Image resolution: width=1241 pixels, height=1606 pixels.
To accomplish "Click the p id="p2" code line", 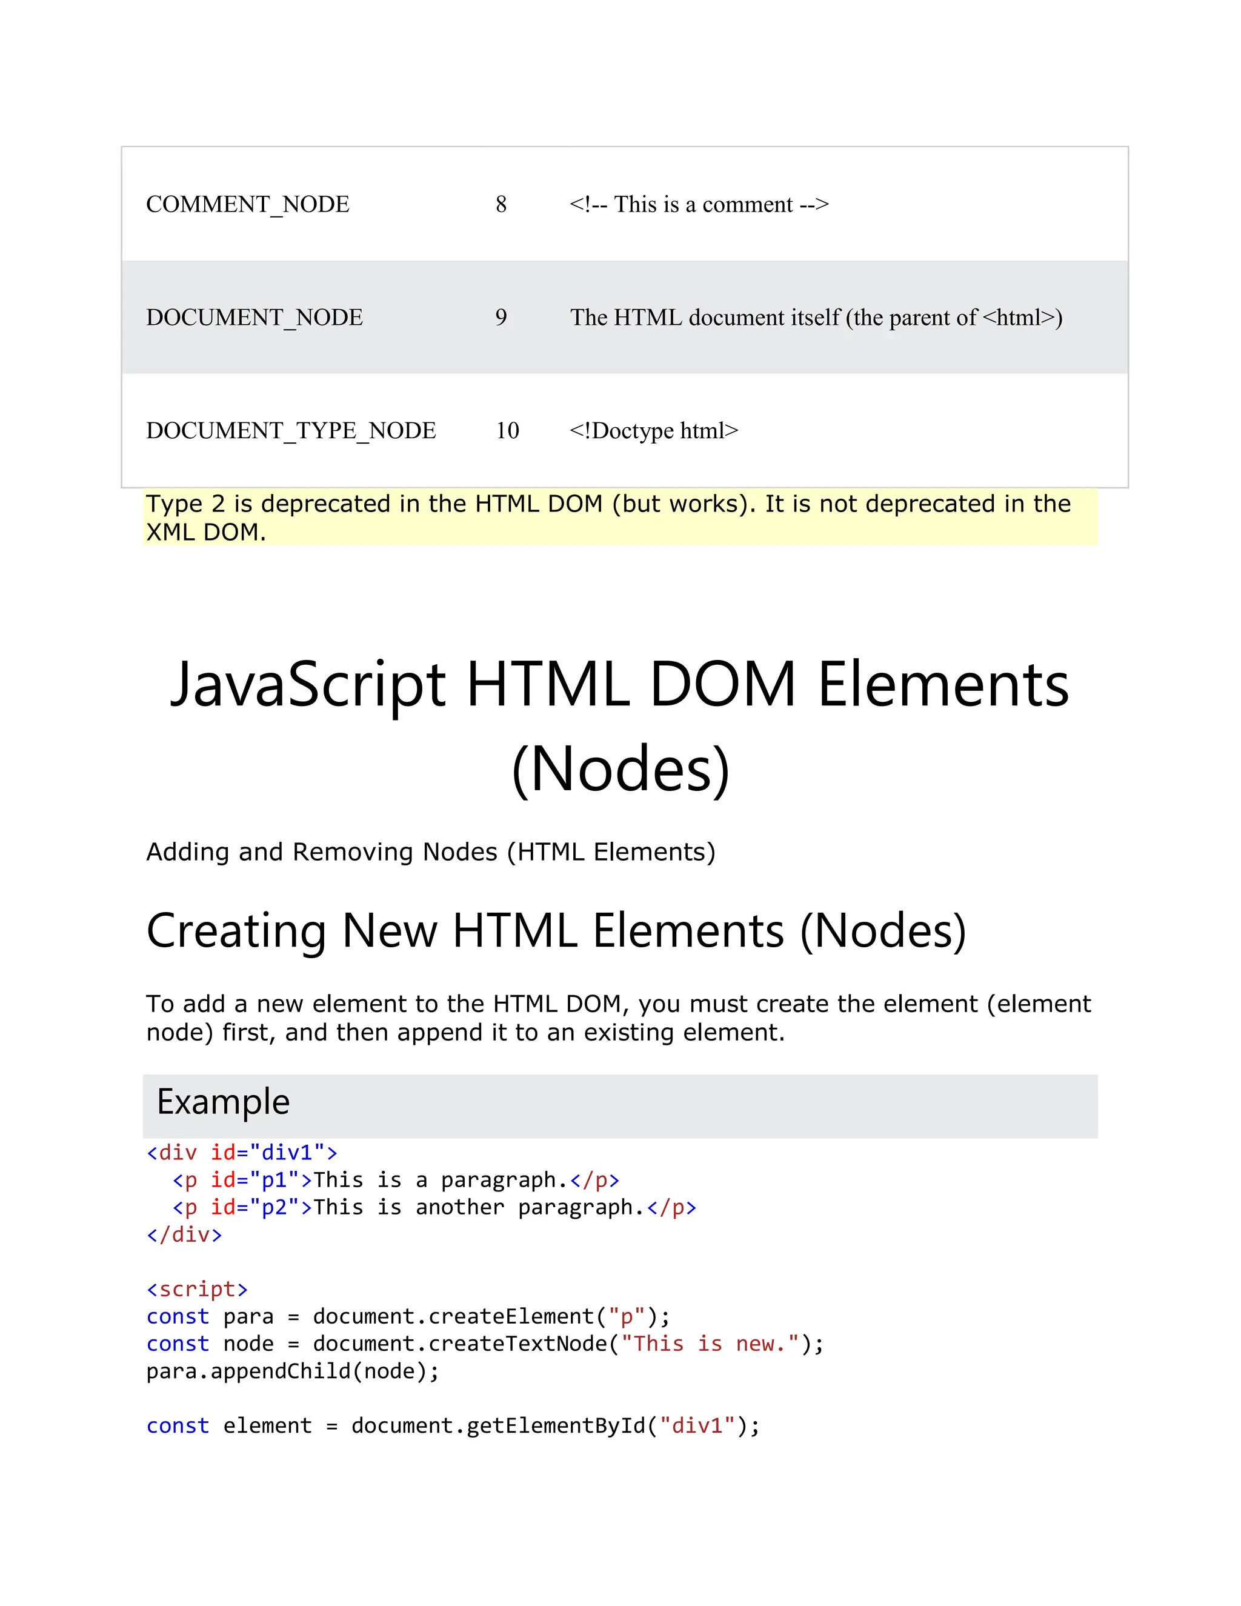I will click(434, 1207).
